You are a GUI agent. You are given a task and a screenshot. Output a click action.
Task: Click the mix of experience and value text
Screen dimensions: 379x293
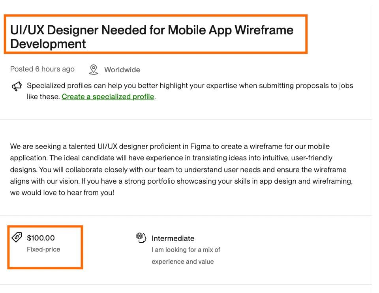pyautogui.click(x=186, y=255)
